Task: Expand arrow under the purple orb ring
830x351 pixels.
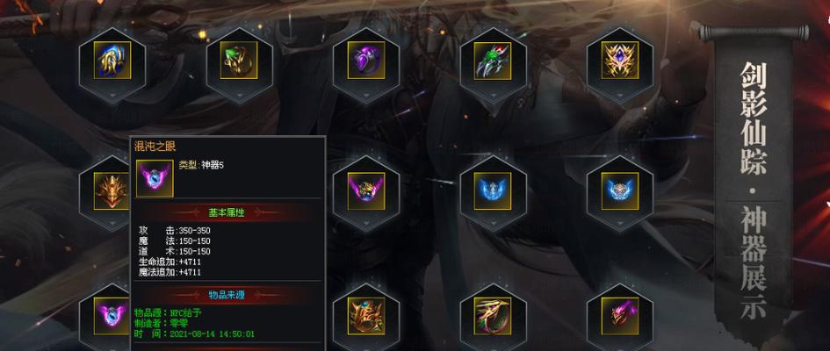Action: [365, 97]
